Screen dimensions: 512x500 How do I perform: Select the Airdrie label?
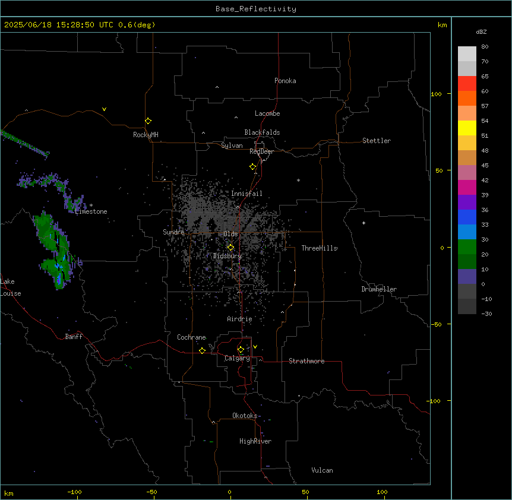tap(240, 319)
